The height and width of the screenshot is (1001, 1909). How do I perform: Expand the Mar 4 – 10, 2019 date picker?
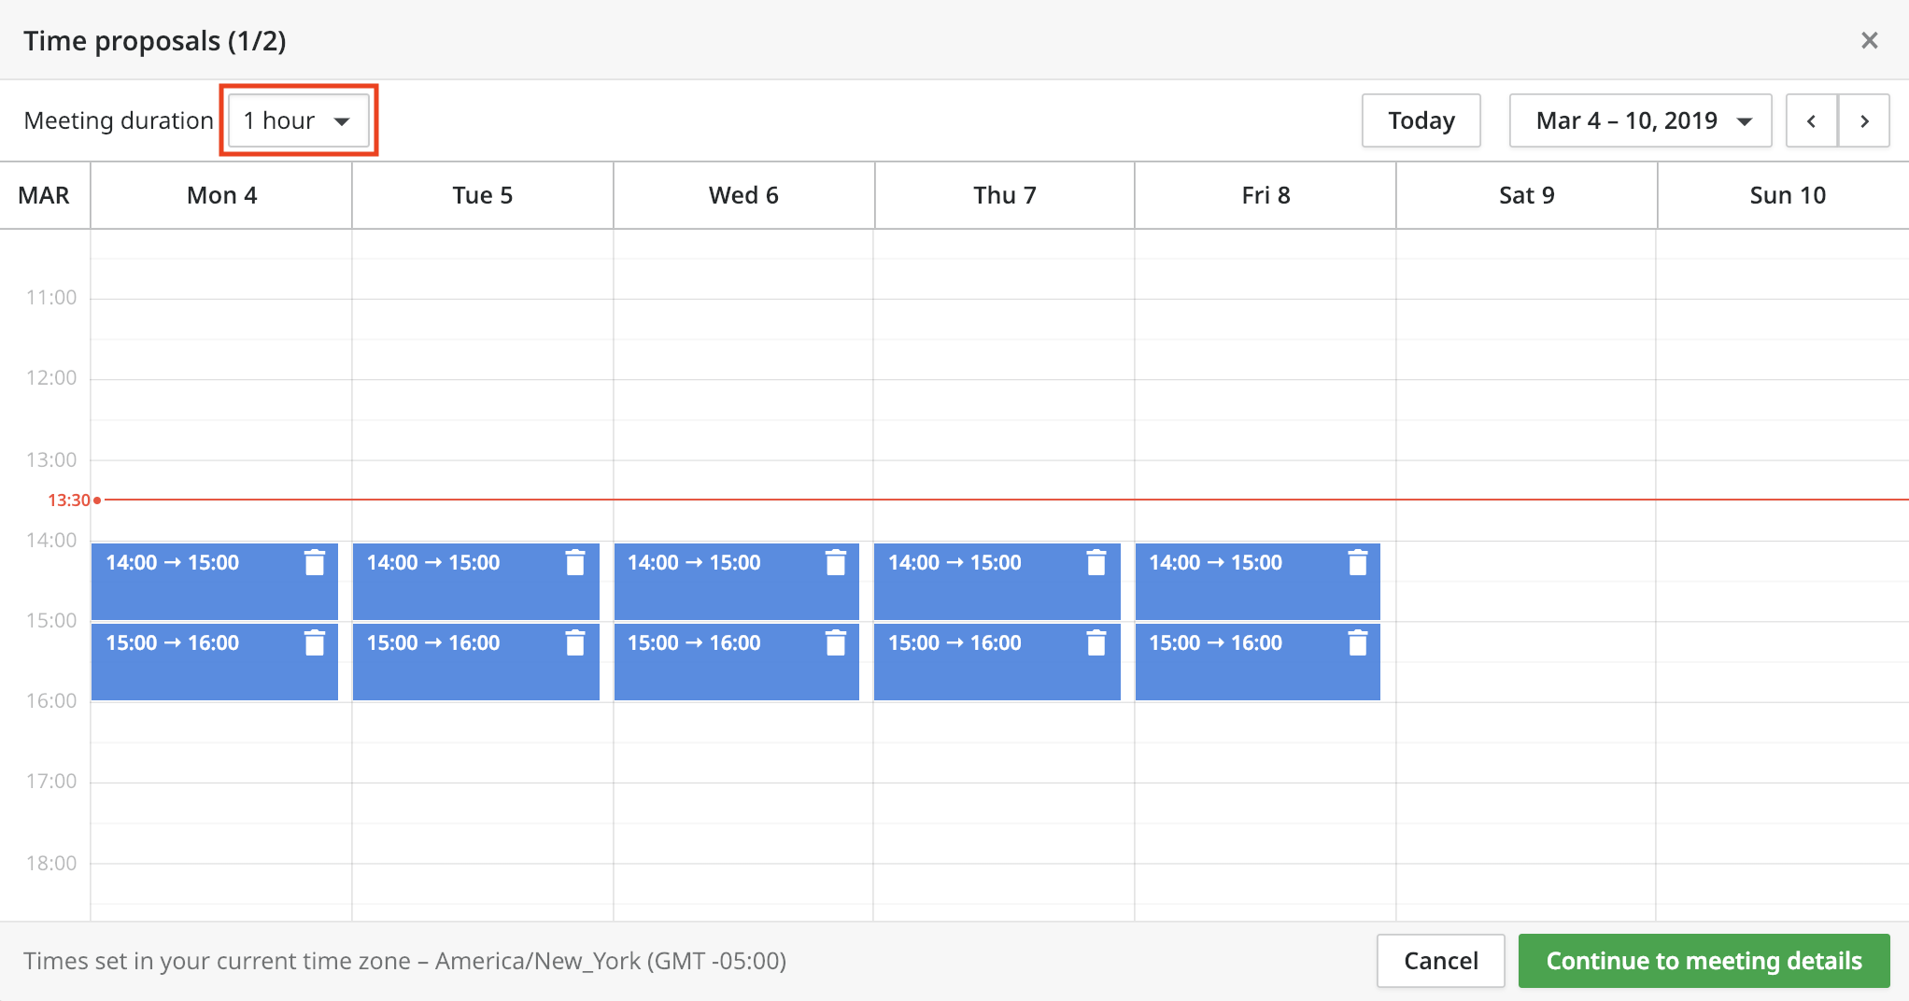coord(1640,120)
